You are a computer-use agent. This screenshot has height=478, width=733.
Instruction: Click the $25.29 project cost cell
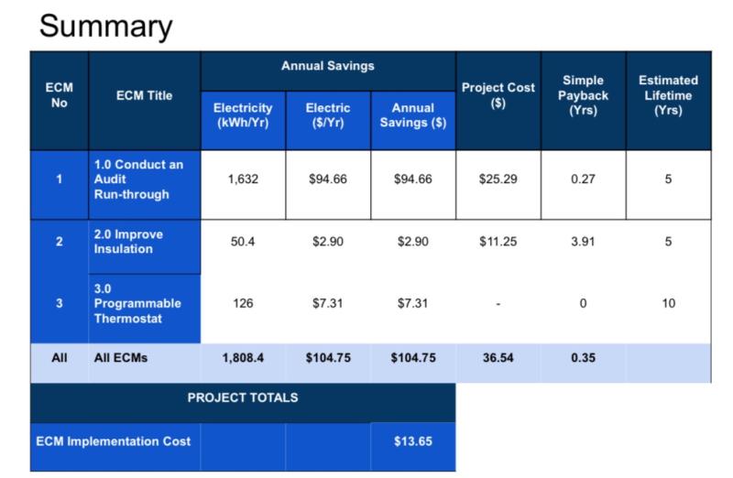498,179
